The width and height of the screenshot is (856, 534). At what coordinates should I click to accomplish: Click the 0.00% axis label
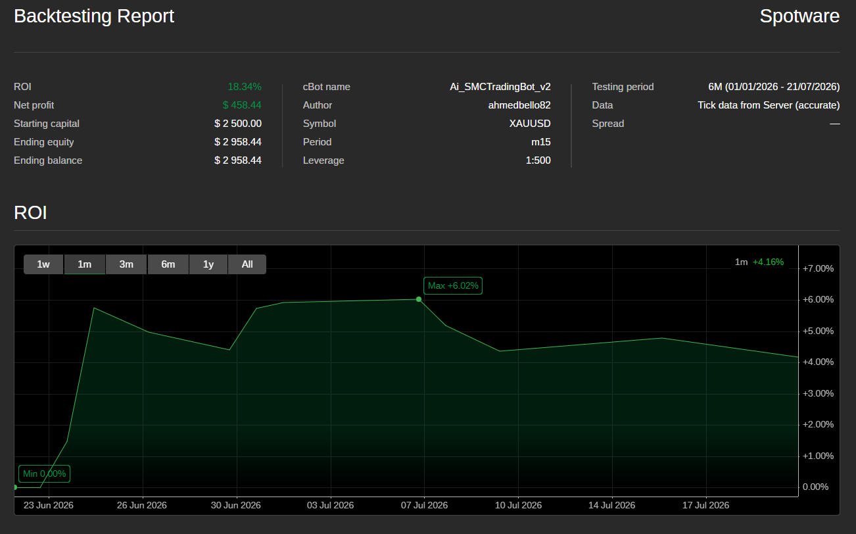pyautogui.click(x=815, y=487)
